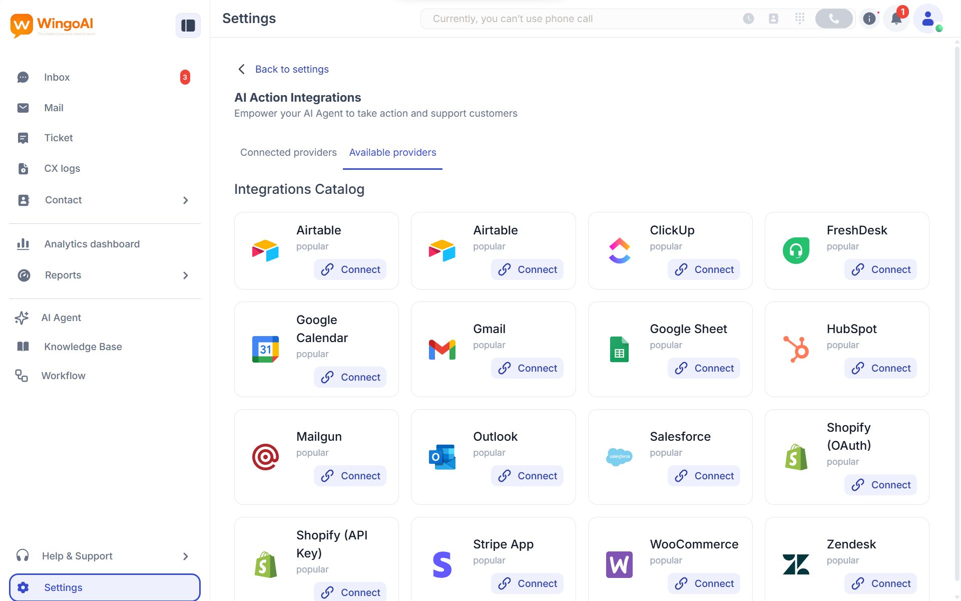Click the Back to settings link
The image size is (961, 601).
292,69
